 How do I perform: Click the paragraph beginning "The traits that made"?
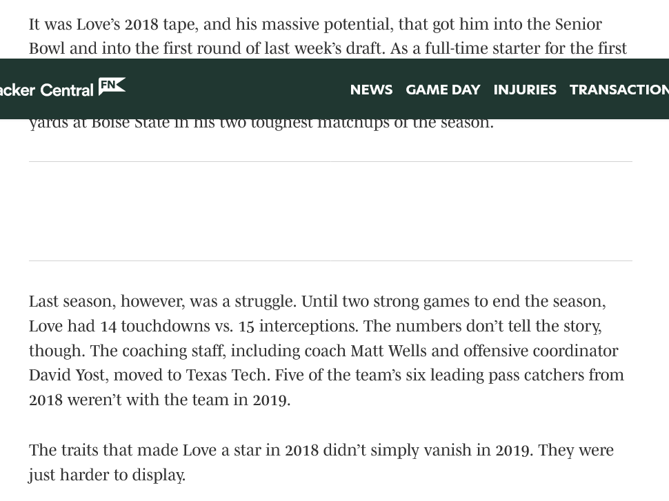[x=321, y=462]
